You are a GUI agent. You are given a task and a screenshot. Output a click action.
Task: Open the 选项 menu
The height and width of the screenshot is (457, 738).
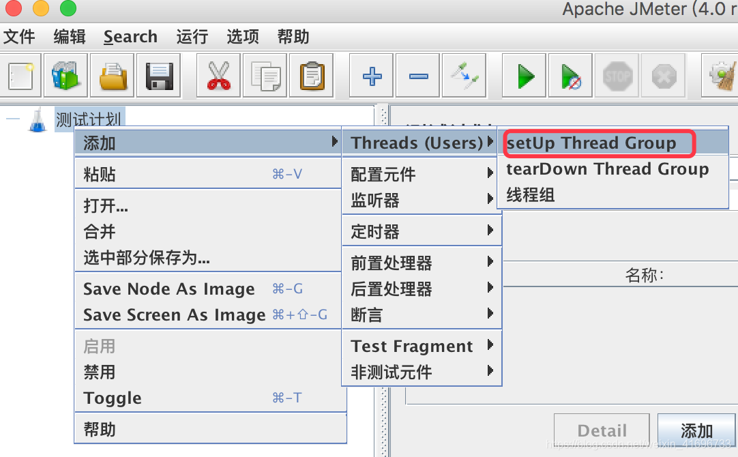click(x=243, y=37)
